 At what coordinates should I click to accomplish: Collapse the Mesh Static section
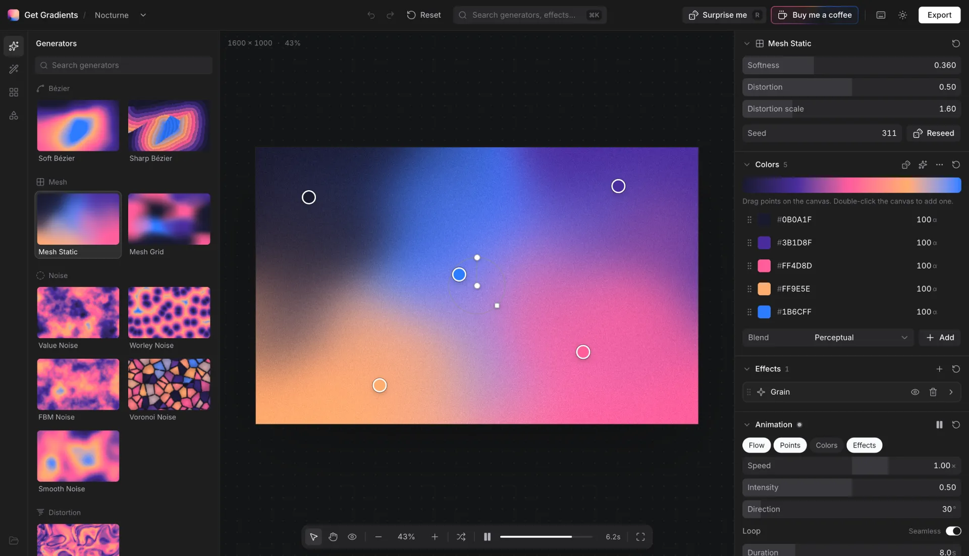pyautogui.click(x=747, y=44)
